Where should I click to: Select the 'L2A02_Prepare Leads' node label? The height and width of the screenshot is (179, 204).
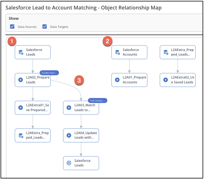click(38, 80)
